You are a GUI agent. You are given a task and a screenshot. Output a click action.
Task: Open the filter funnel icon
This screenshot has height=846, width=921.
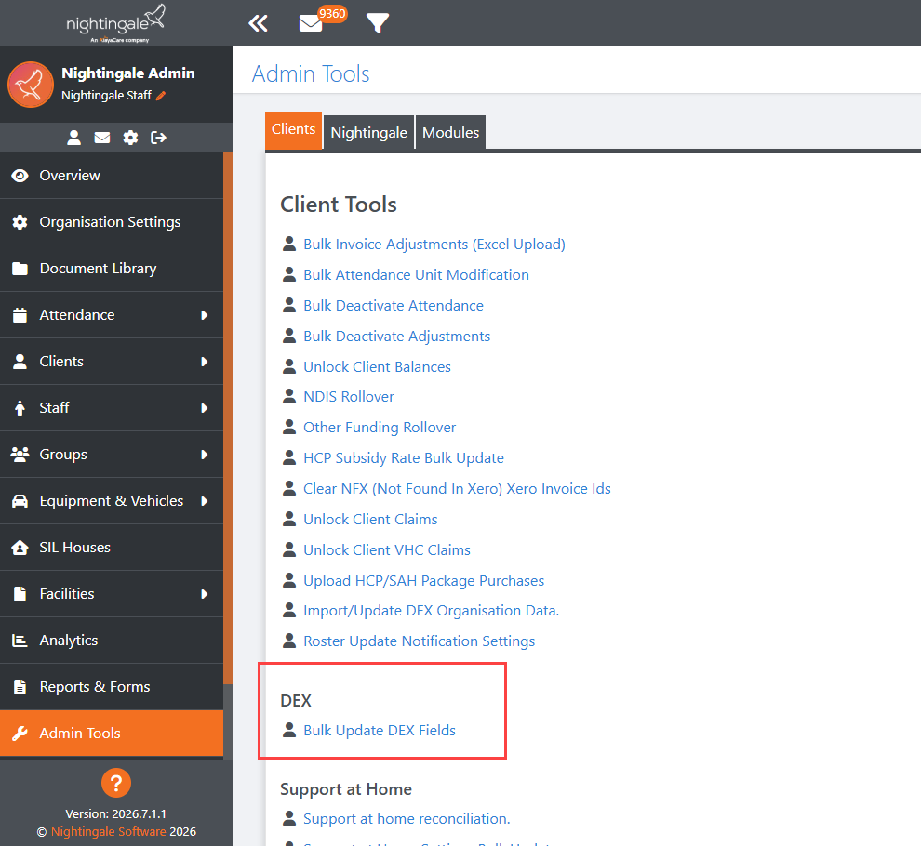377,23
